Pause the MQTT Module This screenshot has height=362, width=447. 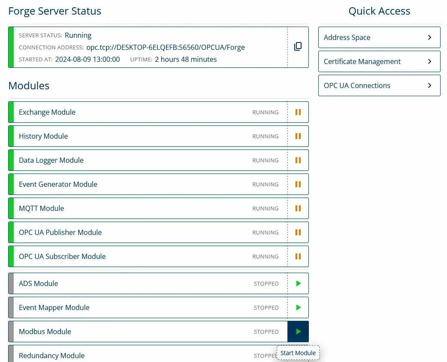pos(298,208)
